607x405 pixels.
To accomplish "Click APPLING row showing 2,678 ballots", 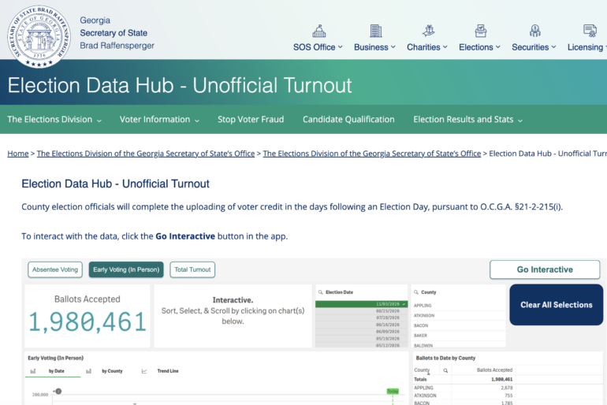I will pyautogui.click(x=463, y=388).
